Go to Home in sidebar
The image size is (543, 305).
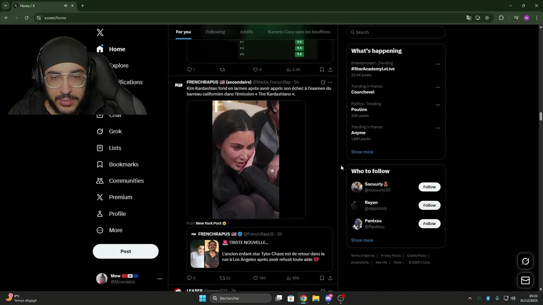111,49
